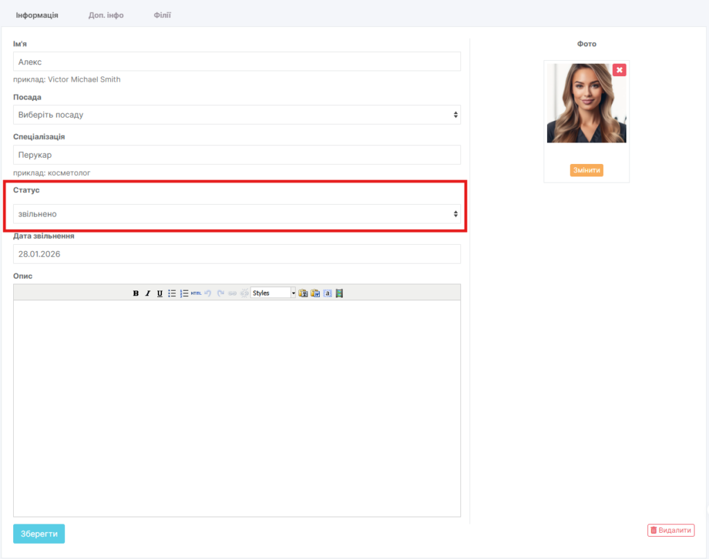Image resolution: width=709 pixels, height=559 pixels.
Task: Apply italic formatting in editor toolbar
Action: point(147,293)
